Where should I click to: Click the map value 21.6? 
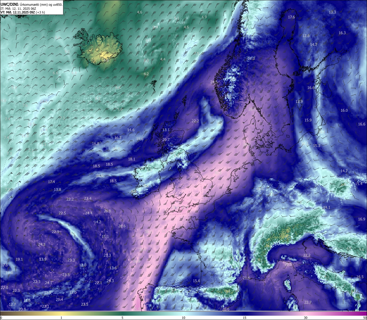(x=246, y=278)
